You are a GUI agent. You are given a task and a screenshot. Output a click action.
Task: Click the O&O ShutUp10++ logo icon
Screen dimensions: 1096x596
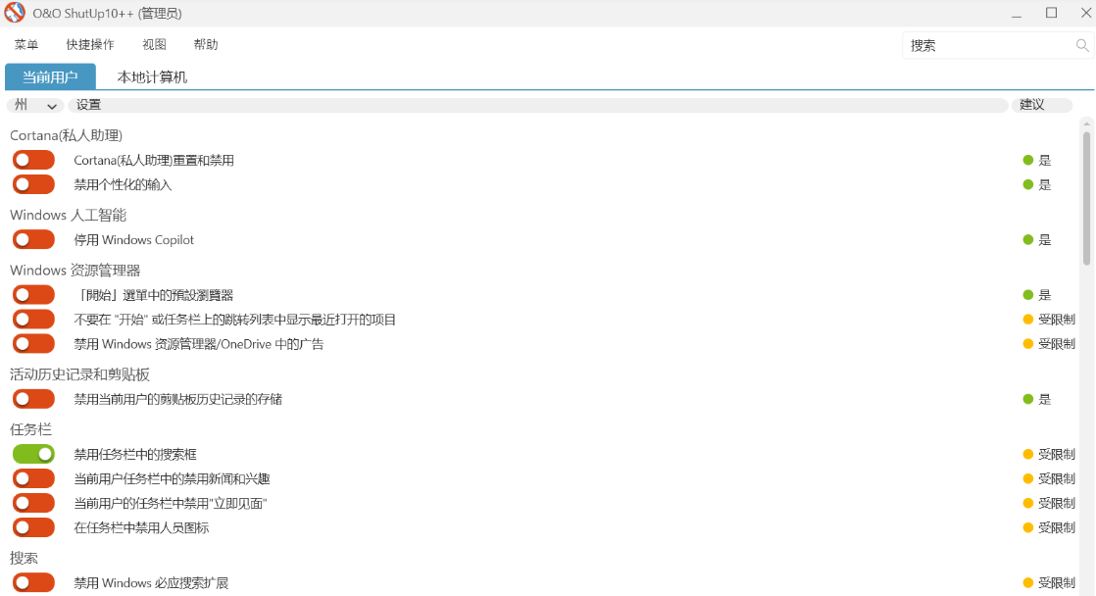click(x=13, y=13)
